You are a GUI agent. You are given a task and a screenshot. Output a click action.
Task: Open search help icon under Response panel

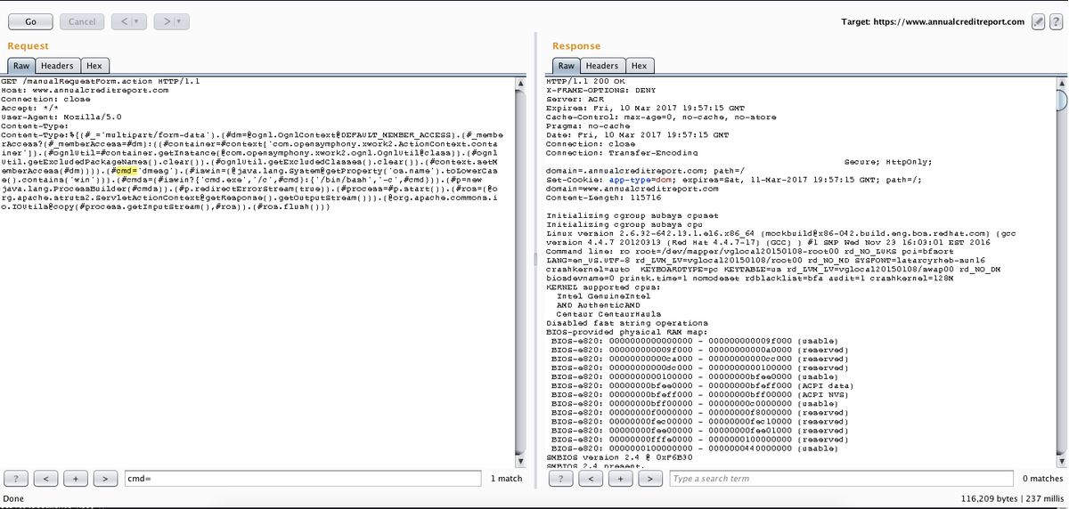pyautogui.click(x=561, y=479)
